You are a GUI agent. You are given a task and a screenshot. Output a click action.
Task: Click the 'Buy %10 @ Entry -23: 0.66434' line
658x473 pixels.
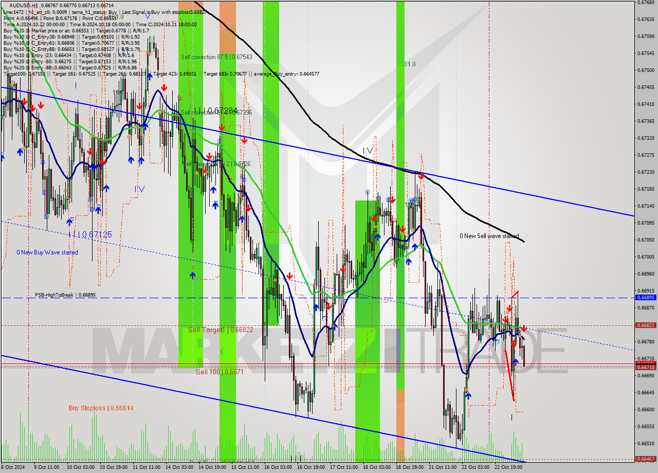tap(69, 55)
